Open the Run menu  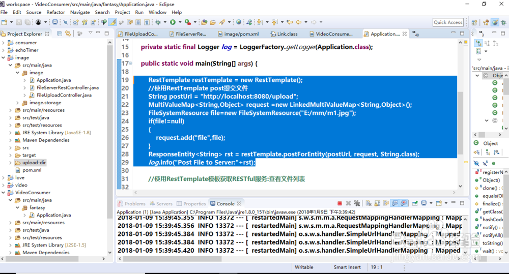pos(139,12)
